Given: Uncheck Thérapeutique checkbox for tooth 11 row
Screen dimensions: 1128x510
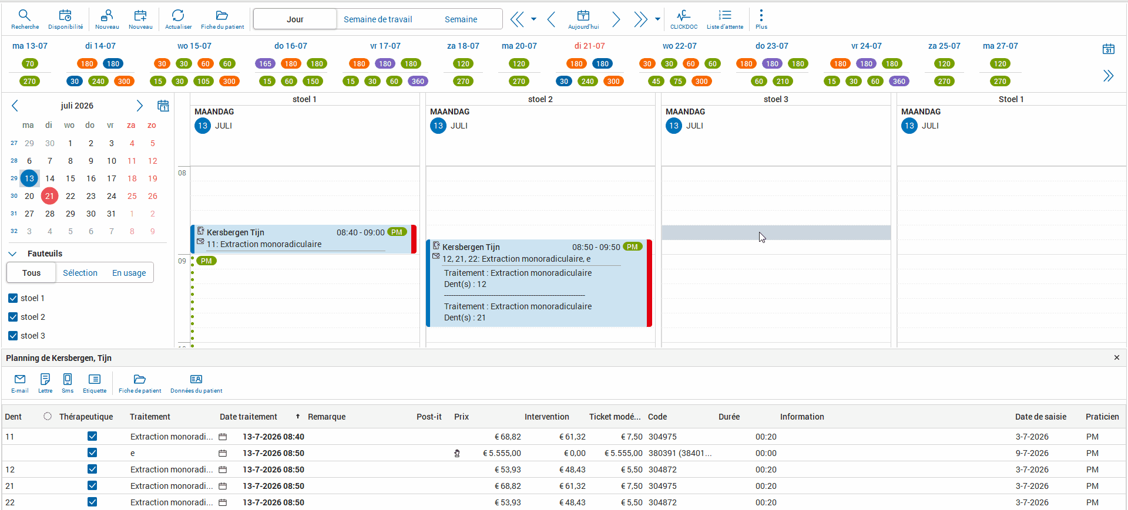Looking at the screenshot, I should point(92,436).
